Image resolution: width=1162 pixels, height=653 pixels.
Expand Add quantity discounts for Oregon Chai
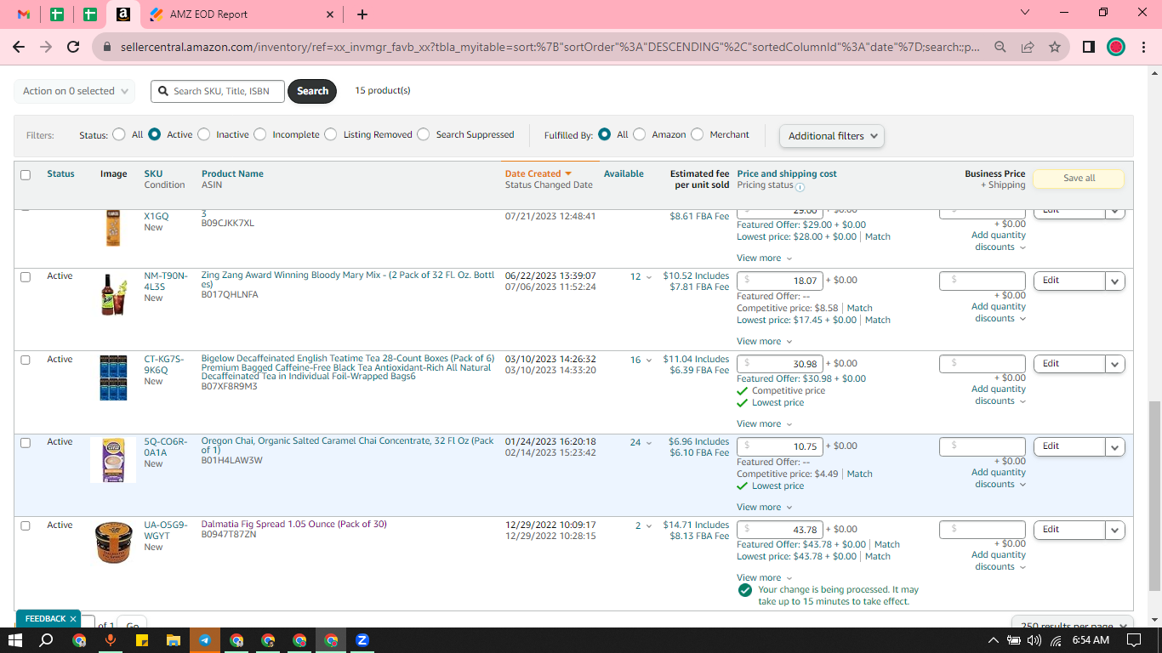[x=999, y=478]
